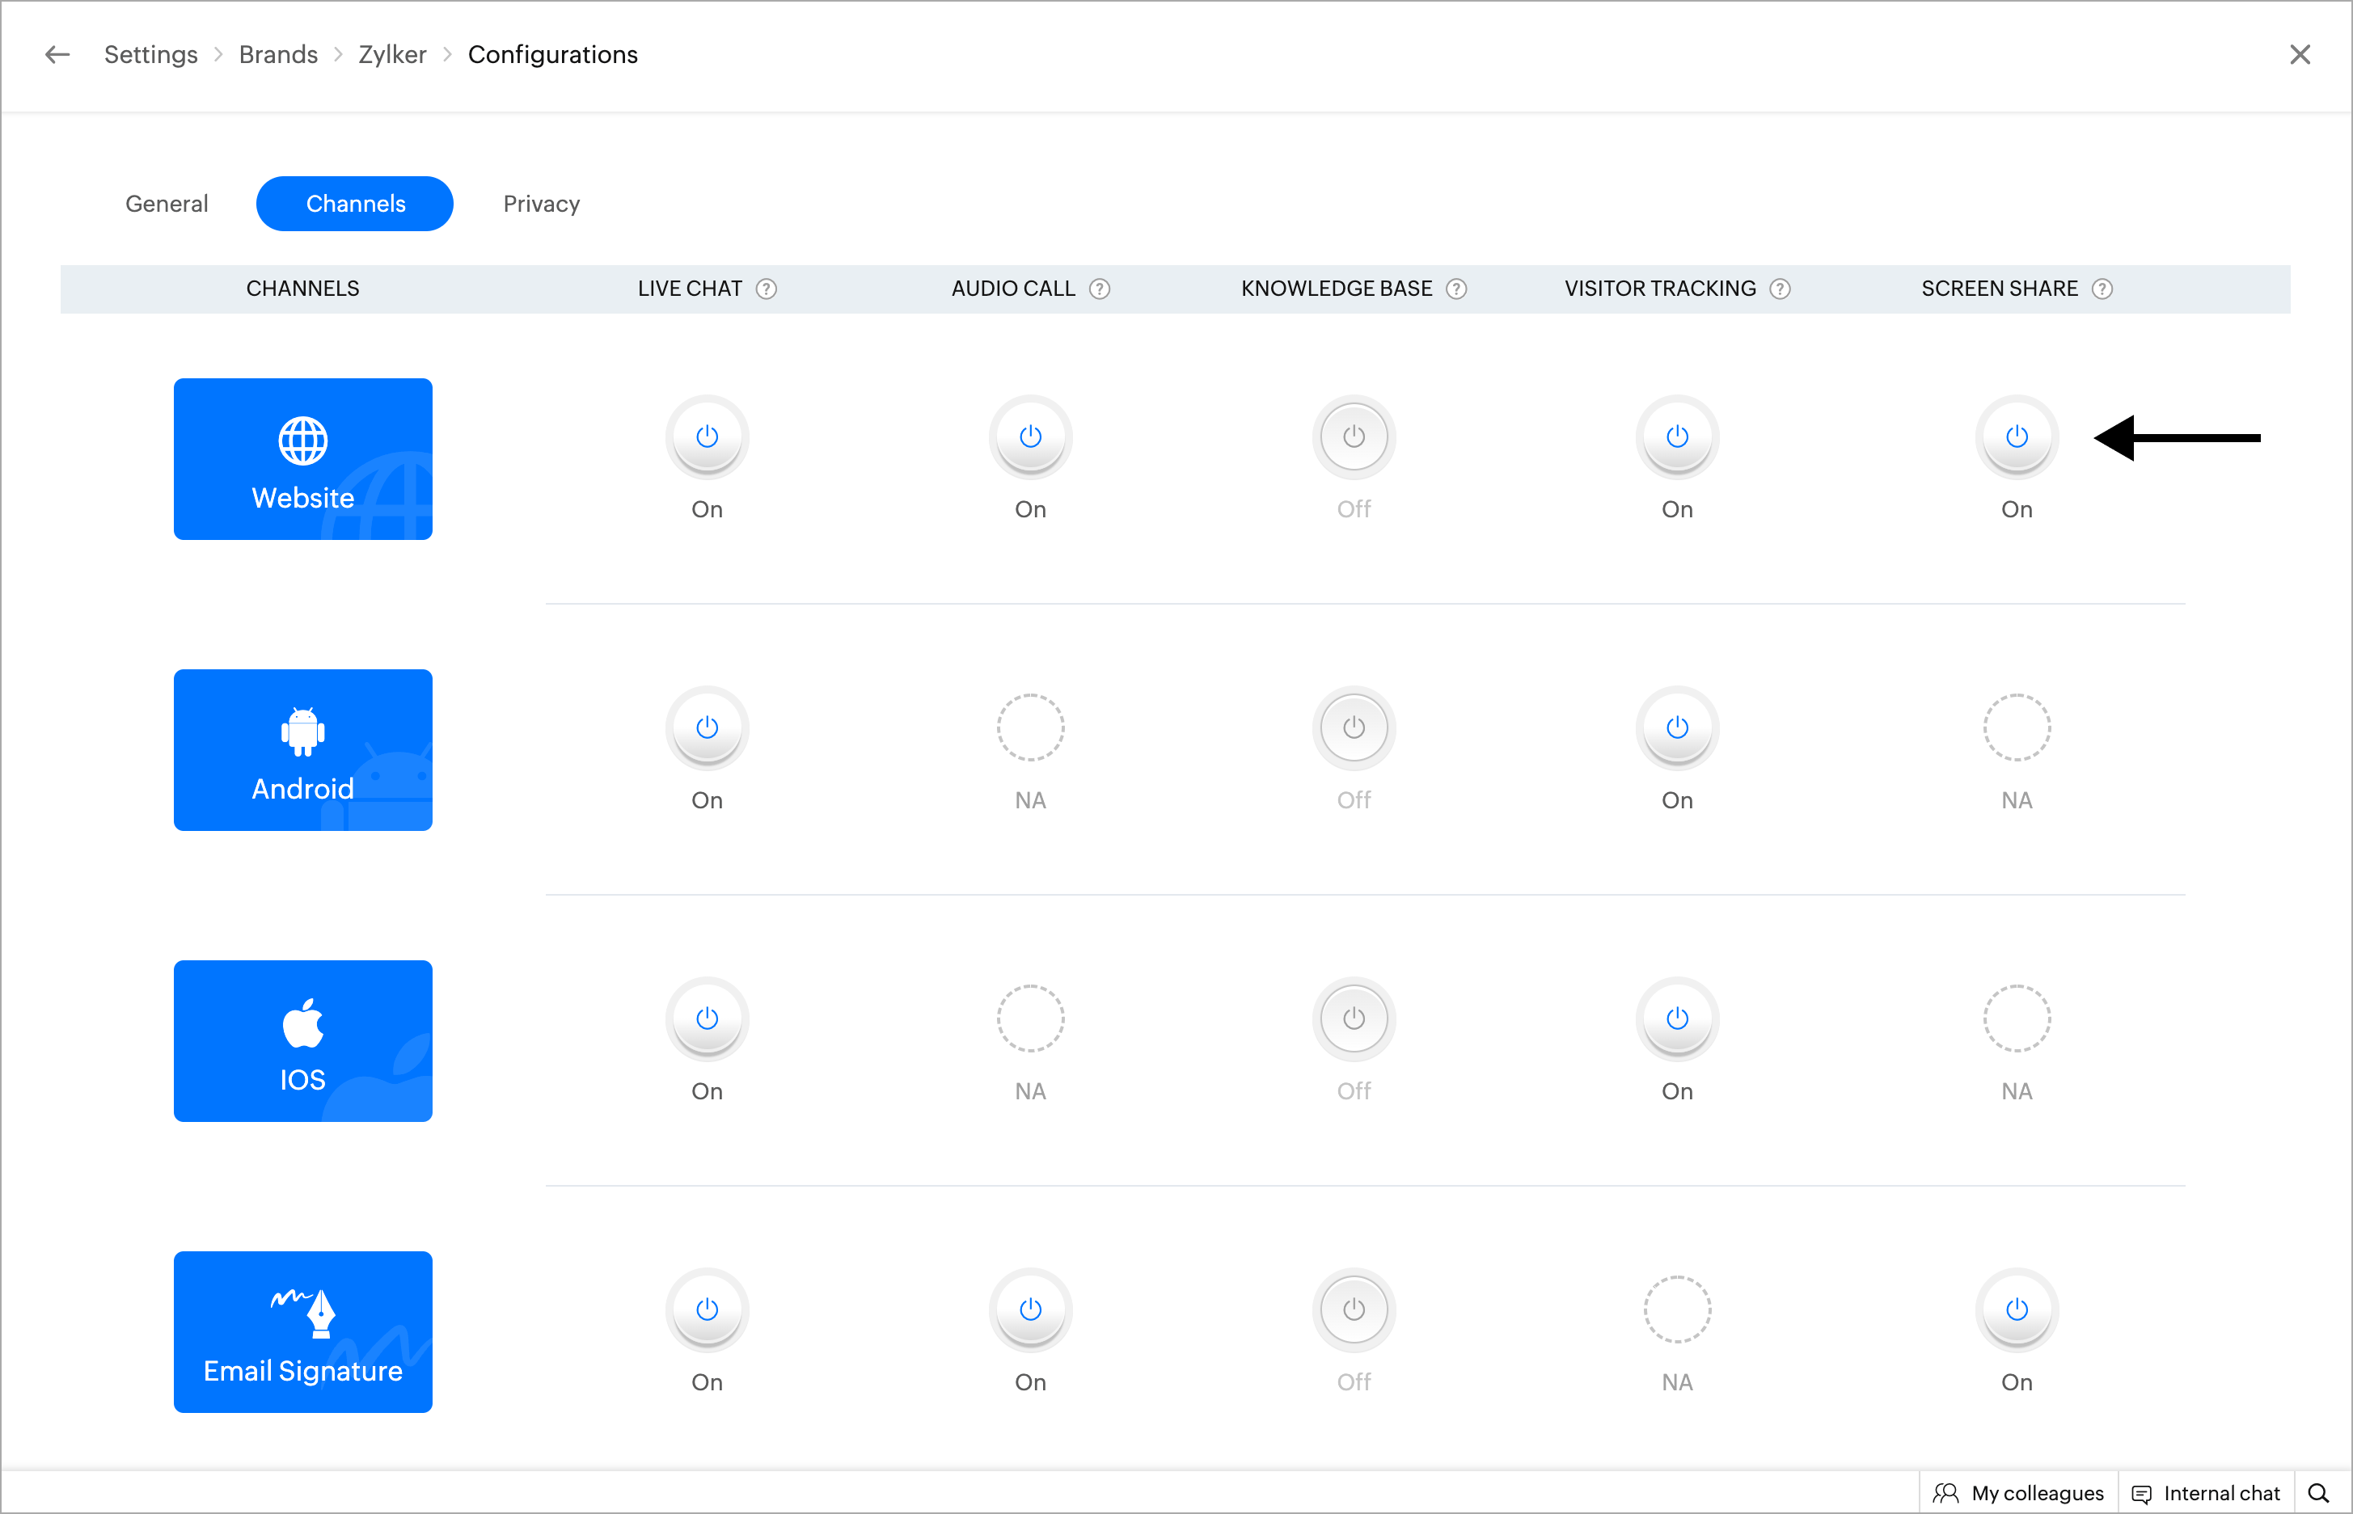Open Zylker breadcrumb link
This screenshot has height=1514, width=2353.
(391, 55)
